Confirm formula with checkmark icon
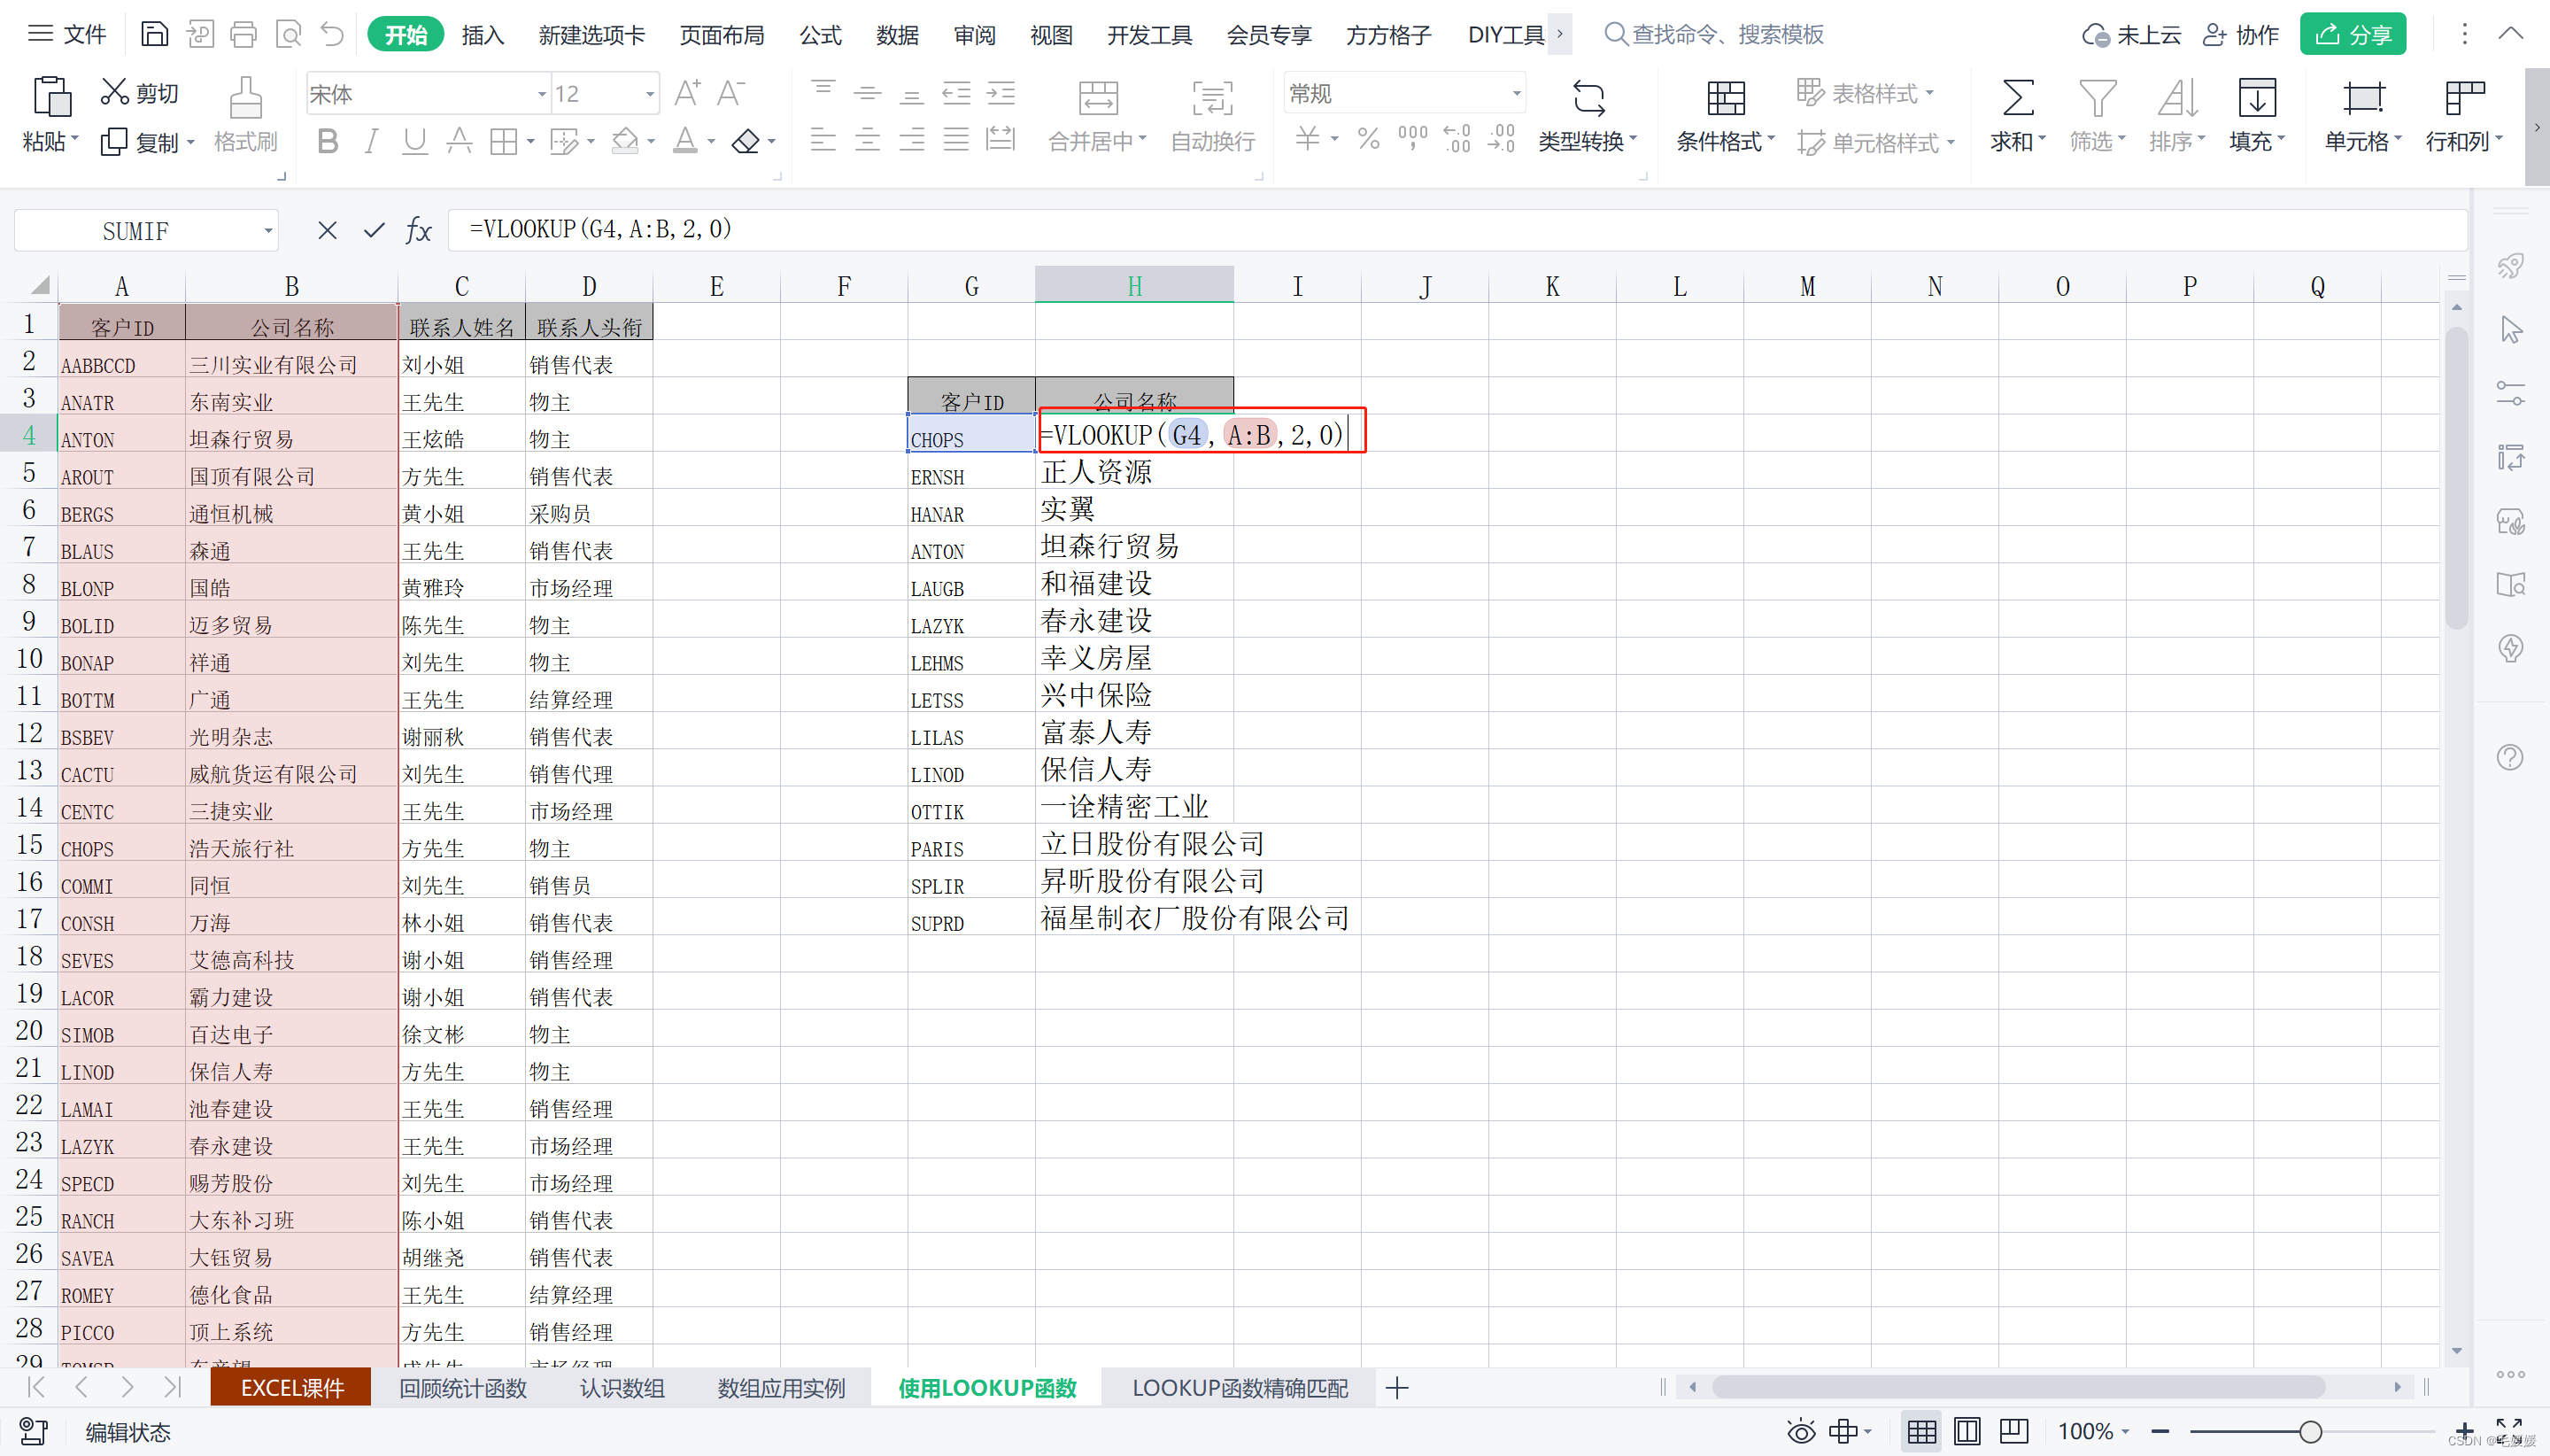The height and width of the screenshot is (1456, 2550). pos(374,231)
